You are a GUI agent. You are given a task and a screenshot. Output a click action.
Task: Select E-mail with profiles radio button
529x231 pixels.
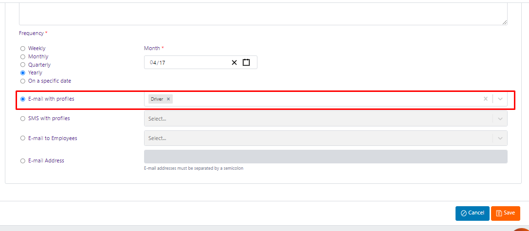pos(23,99)
